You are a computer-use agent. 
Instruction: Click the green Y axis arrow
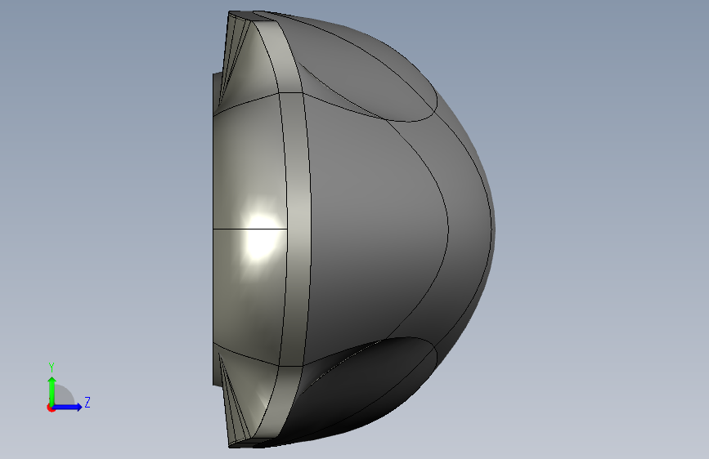(52, 391)
